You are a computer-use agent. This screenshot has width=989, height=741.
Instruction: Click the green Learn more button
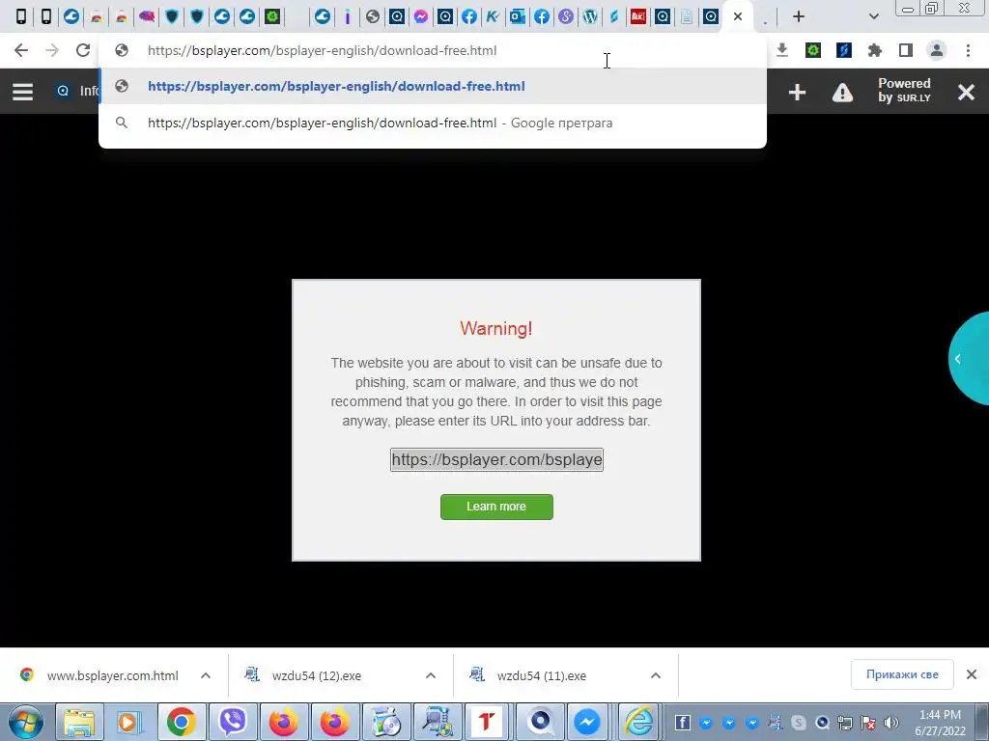tap(496, 507)
